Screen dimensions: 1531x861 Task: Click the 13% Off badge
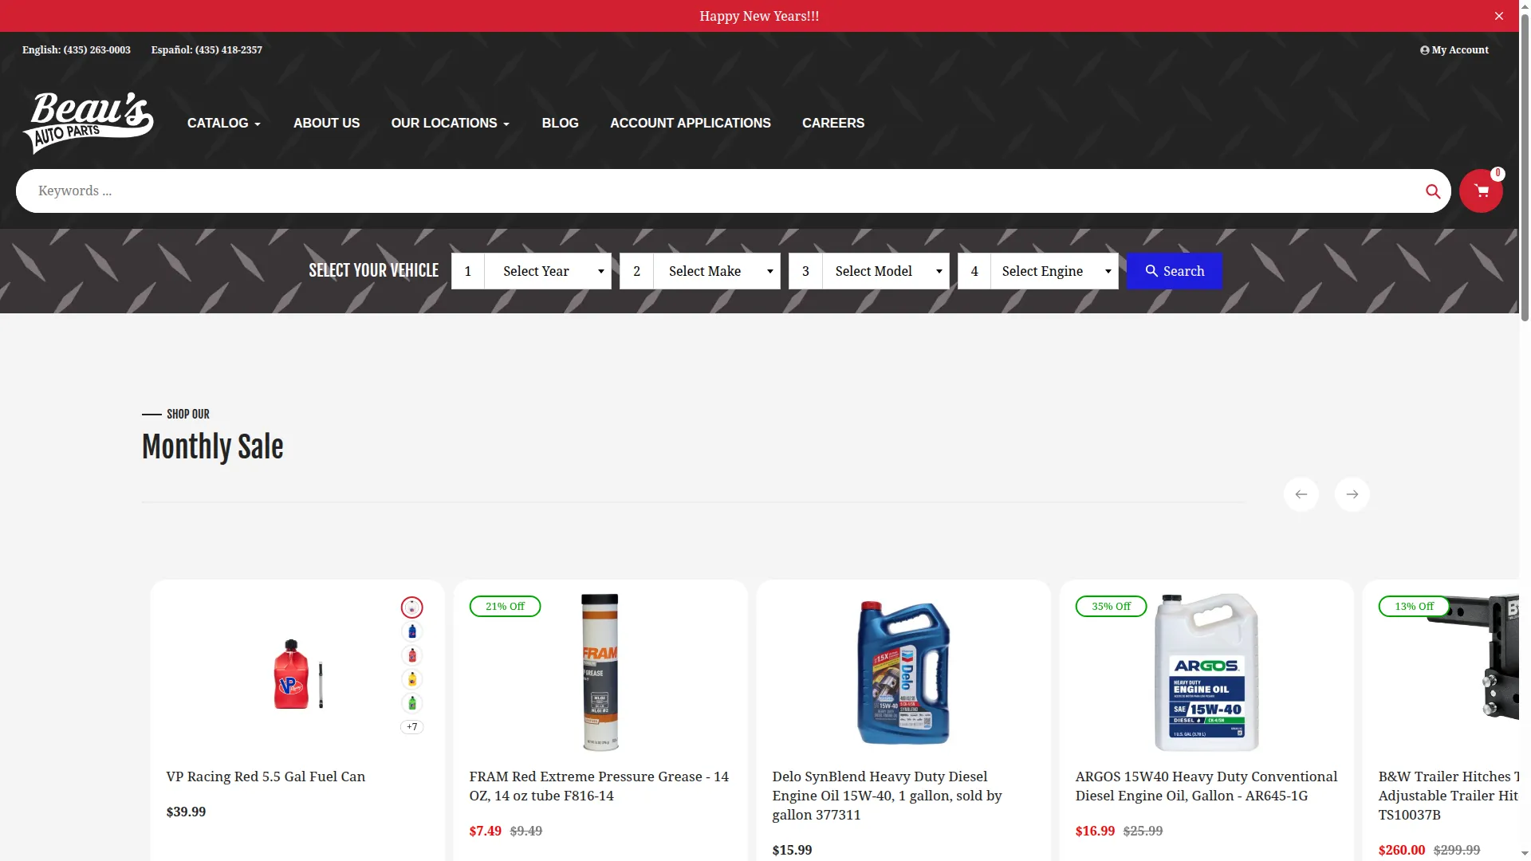pyautogui.click(x=1415, y=607)
